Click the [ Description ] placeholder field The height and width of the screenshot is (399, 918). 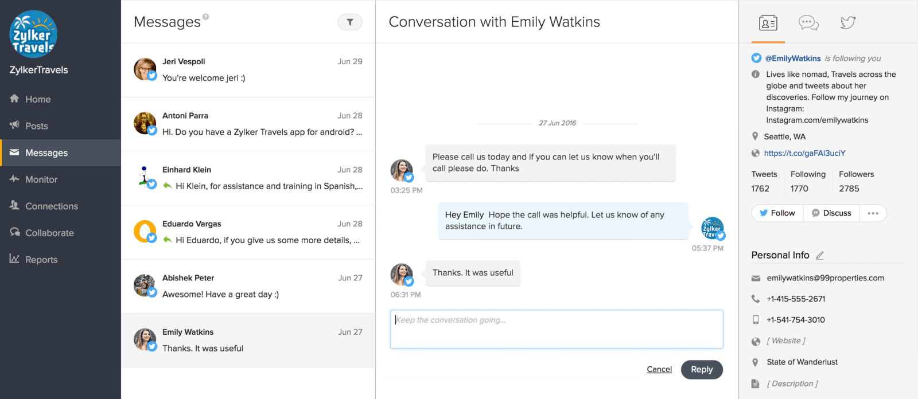792,384
